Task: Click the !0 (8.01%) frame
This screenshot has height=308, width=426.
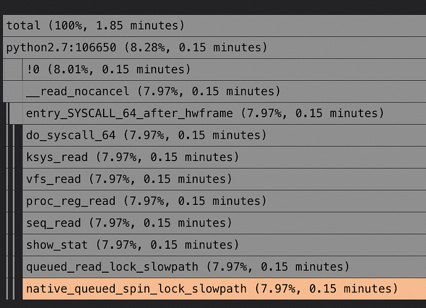Action: click(222, 70)
